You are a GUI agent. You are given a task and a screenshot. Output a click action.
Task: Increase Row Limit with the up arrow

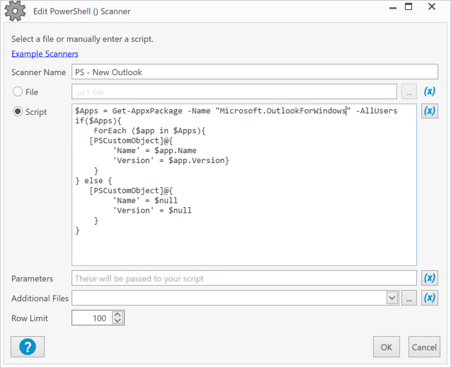coord(118,315)
